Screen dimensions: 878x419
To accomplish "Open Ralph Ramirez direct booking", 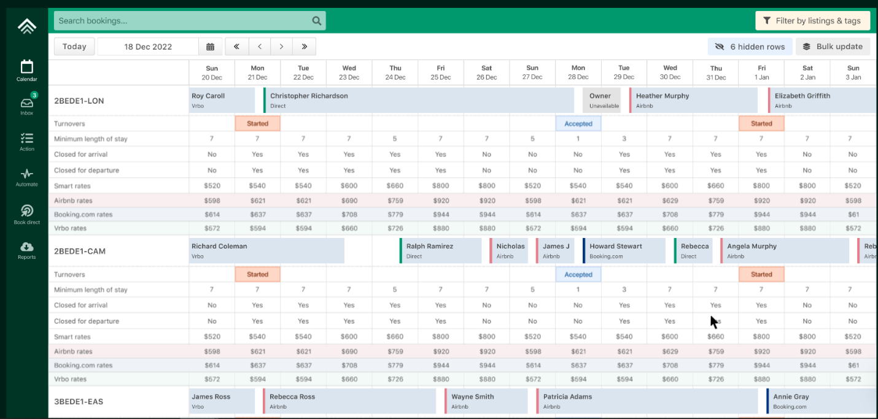I will coord(441,251).
